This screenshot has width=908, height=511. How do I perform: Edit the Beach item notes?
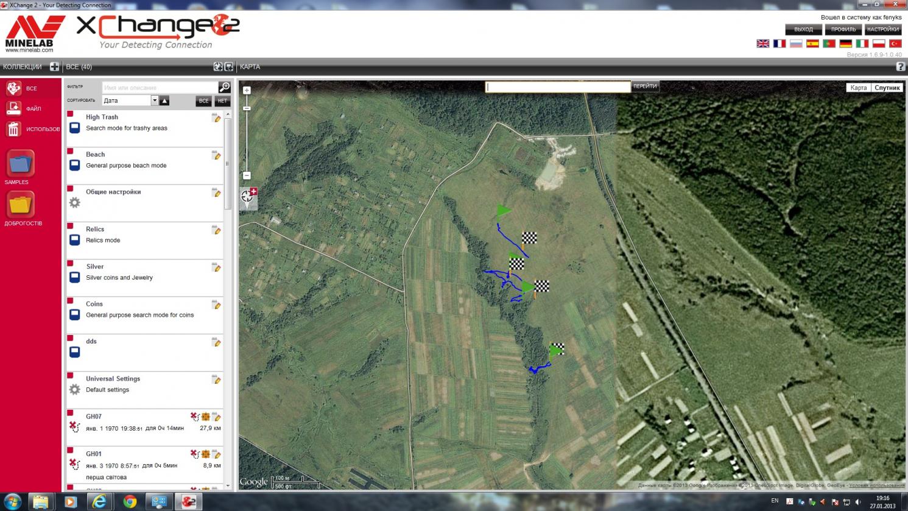click(x=216, y=155)
